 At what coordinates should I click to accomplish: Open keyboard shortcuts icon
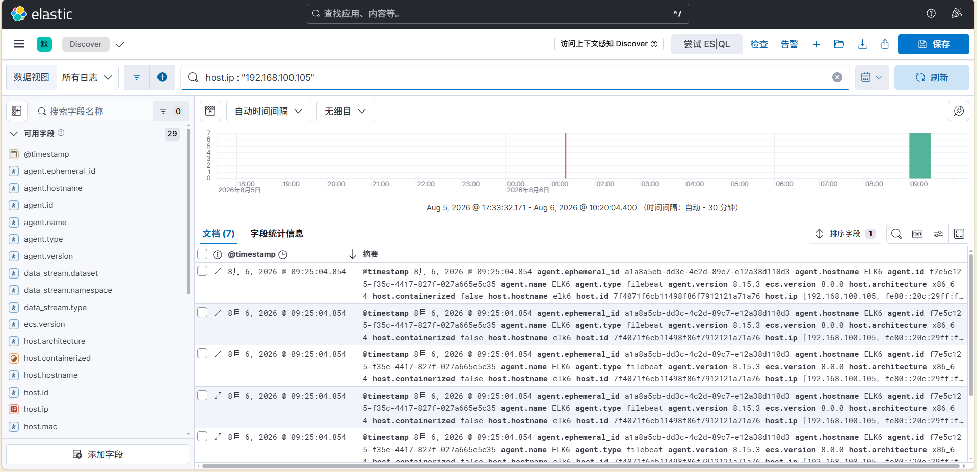[x=917, y=234]
